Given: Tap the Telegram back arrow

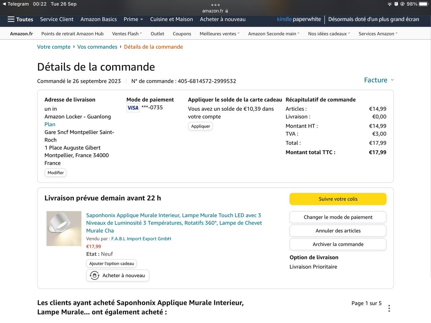Looking at the screenshot, I should pos(4,4).
